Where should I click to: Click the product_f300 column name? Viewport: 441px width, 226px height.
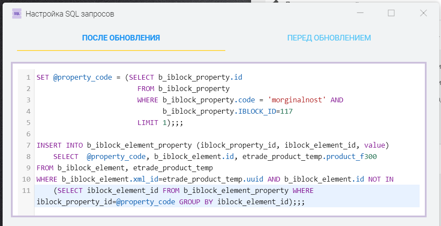click(x=351, y=156)
